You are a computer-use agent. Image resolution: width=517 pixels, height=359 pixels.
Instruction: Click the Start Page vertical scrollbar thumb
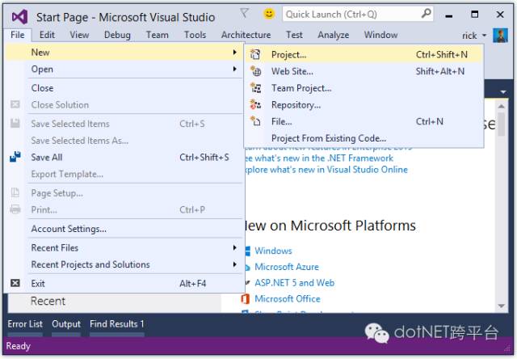click(x=501, y=124)
